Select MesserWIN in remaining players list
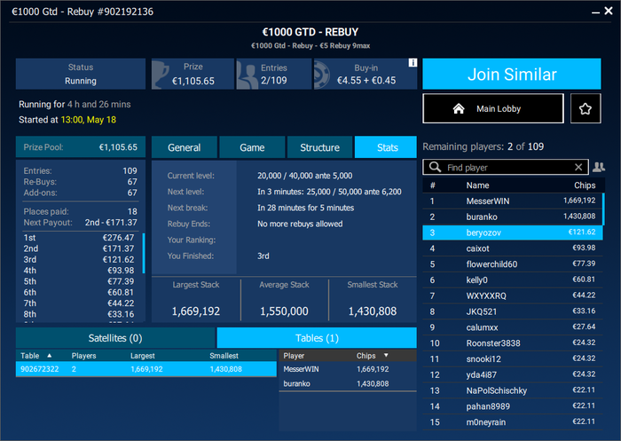 [x=513, y=201]
